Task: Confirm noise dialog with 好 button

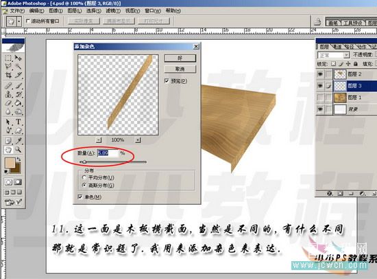Action: (x=180, y=58)
